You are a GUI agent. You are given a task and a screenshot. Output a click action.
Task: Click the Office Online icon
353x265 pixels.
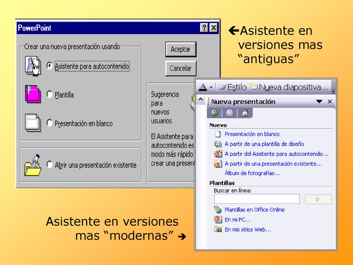(x=218, y=210)
